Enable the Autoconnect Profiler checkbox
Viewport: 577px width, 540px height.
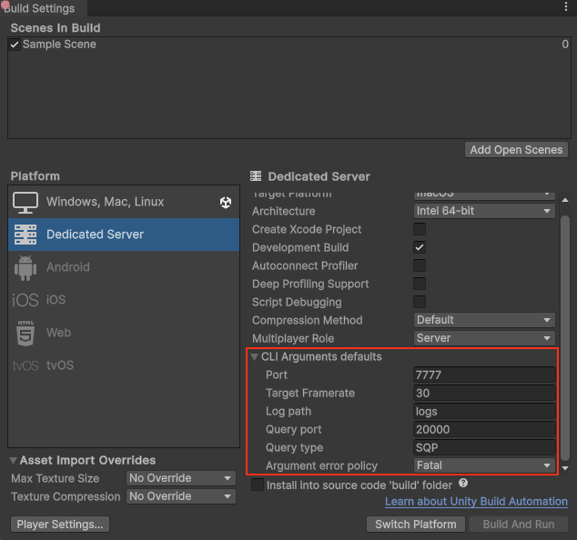point(420,265)
